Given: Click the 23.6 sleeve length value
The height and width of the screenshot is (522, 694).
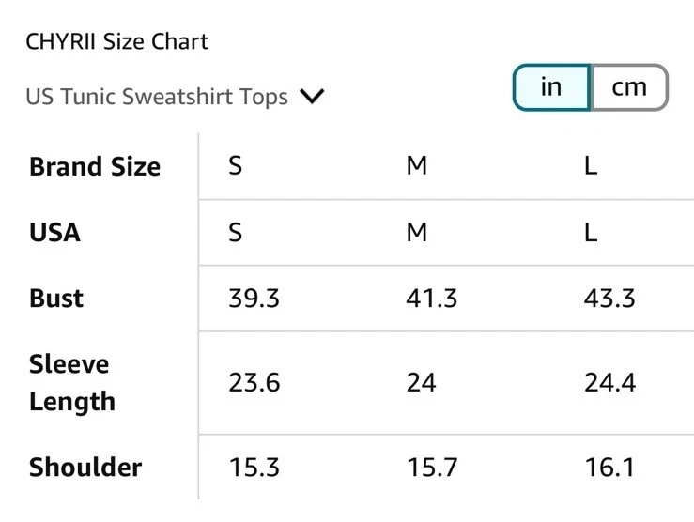Looking at the screenshot, I should click(254, 383).
